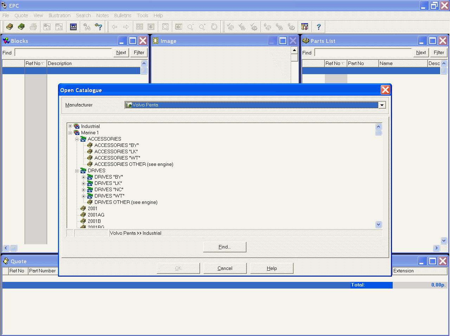This screenshot has height=336, width=450.
Task: Click the Blocks Find input field
Action: click(63, 53)
